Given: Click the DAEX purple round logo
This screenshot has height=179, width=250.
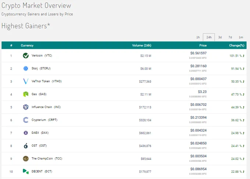Looking at the screenshot, I should 26,133.
